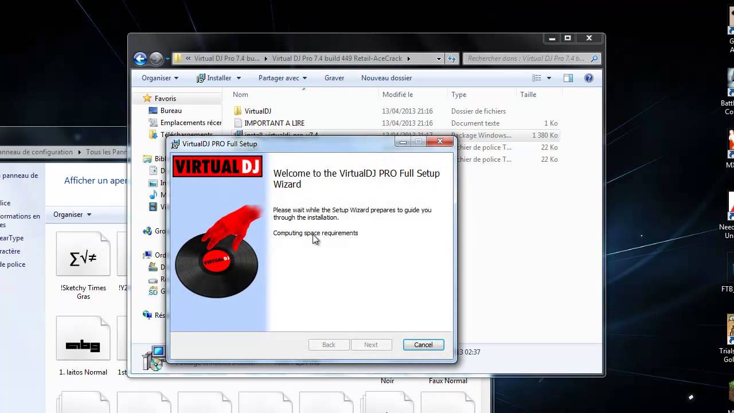Viewport: 734px width, 413px height.
Task: Open Bureau in the Favoris list
Action: coord(171,111)
